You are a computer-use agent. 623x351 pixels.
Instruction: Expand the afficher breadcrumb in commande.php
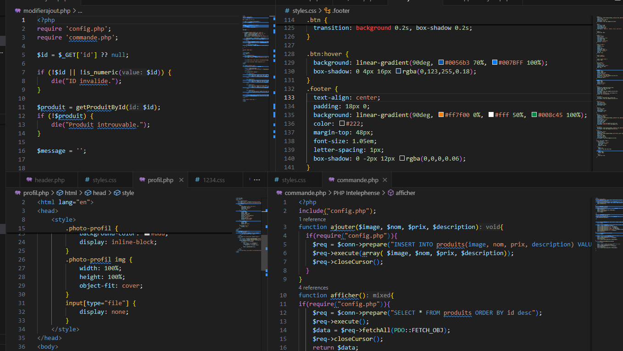tap(405, 193)
